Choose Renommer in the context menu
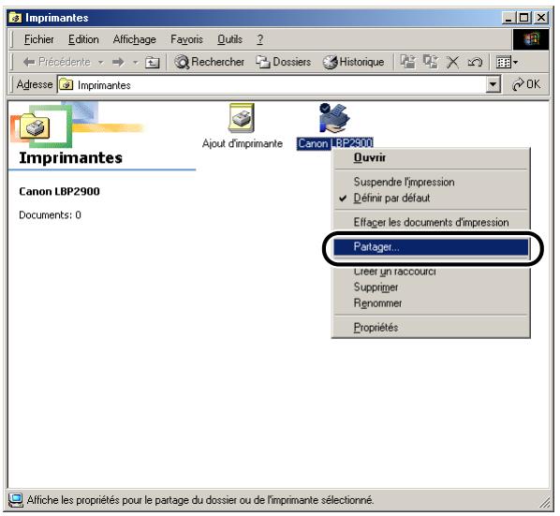 point(431,303)
